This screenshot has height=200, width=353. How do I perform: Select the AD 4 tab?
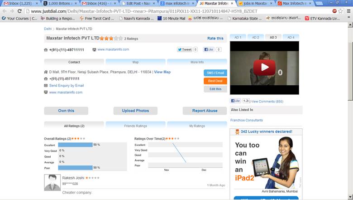[x=291, y=38]
